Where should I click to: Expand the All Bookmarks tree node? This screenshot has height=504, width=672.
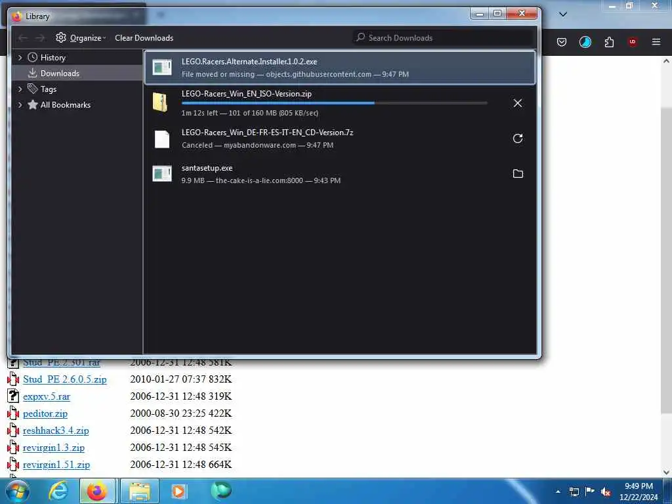point(20,105)
